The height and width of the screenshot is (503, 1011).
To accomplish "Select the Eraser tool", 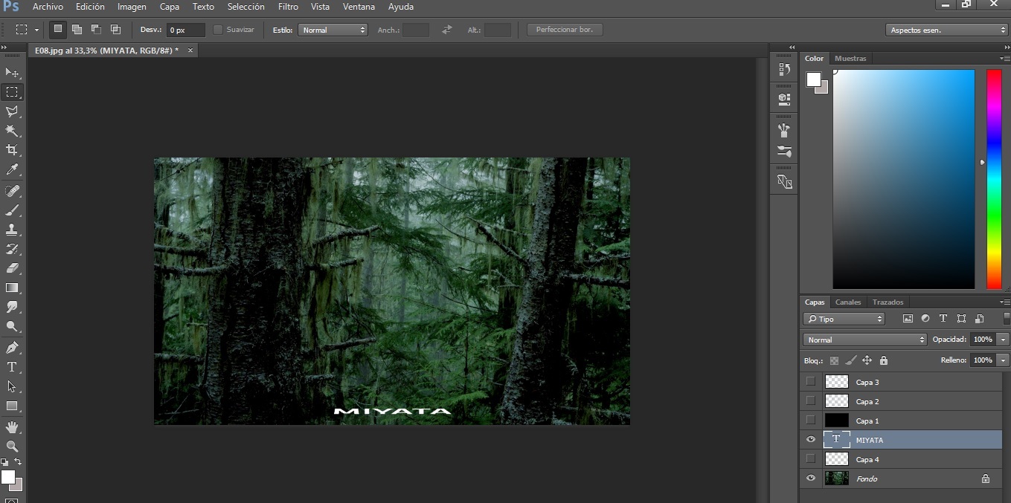I will click(12, 268).
